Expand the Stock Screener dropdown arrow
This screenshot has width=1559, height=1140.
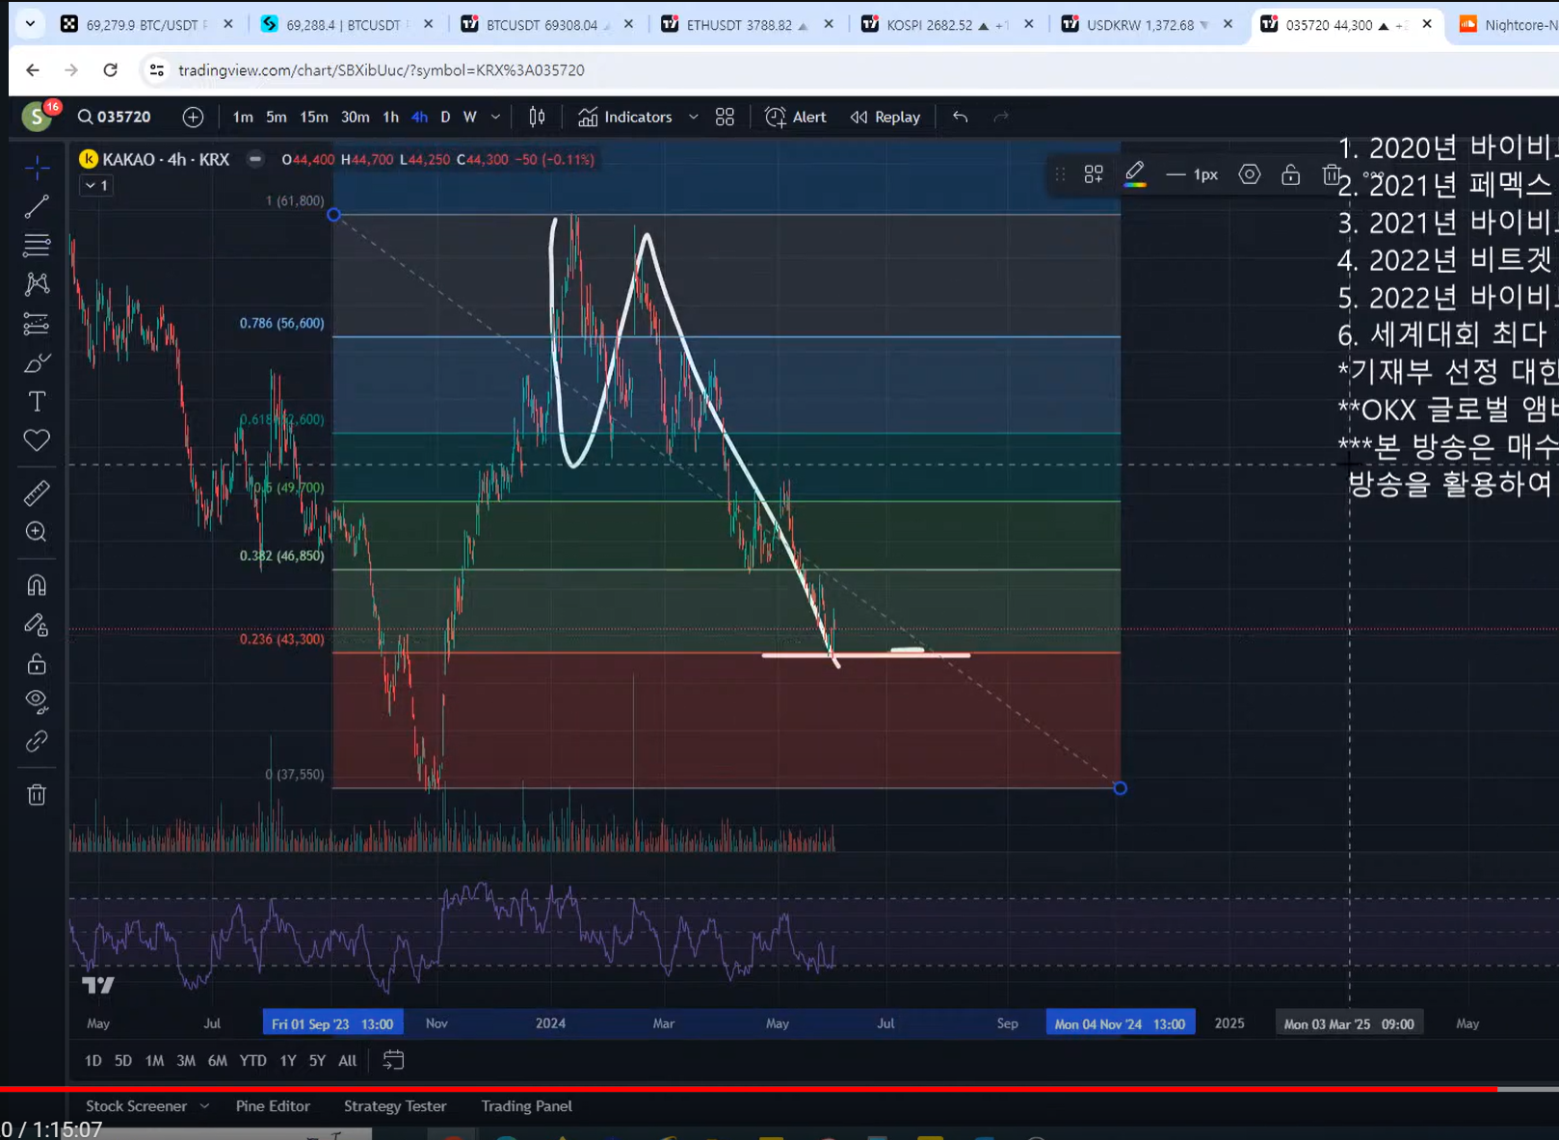coord(204,1106)
